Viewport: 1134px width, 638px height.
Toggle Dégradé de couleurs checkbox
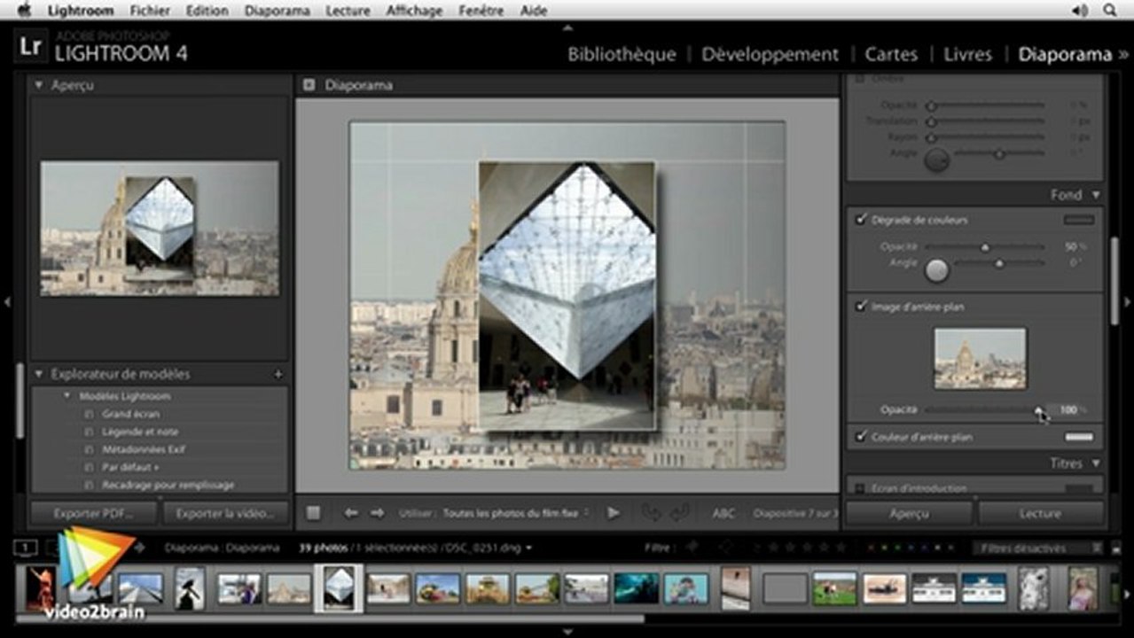coord(860,219)
